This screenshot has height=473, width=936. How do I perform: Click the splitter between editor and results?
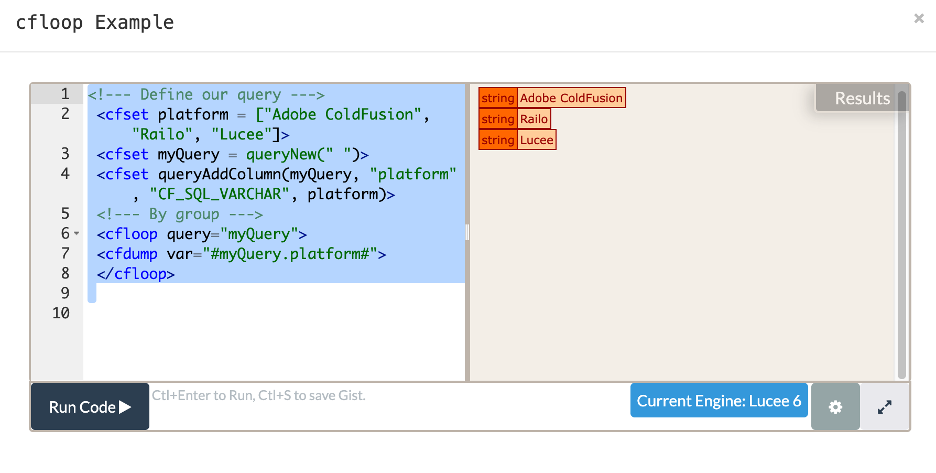point(467,232)
